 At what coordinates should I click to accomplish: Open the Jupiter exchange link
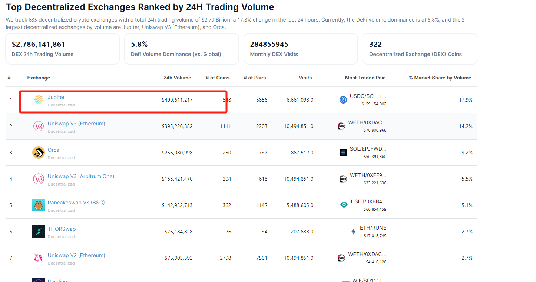point(56,97)
